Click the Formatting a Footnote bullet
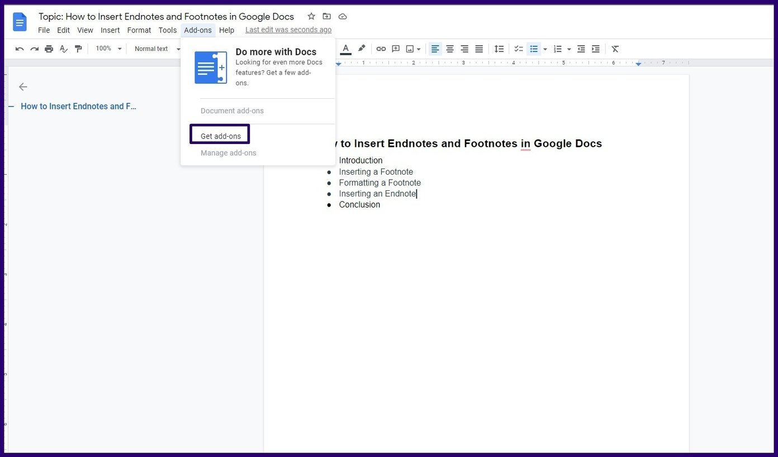The height and width of the screenshot is (457, 778). [x=380, y=183]
